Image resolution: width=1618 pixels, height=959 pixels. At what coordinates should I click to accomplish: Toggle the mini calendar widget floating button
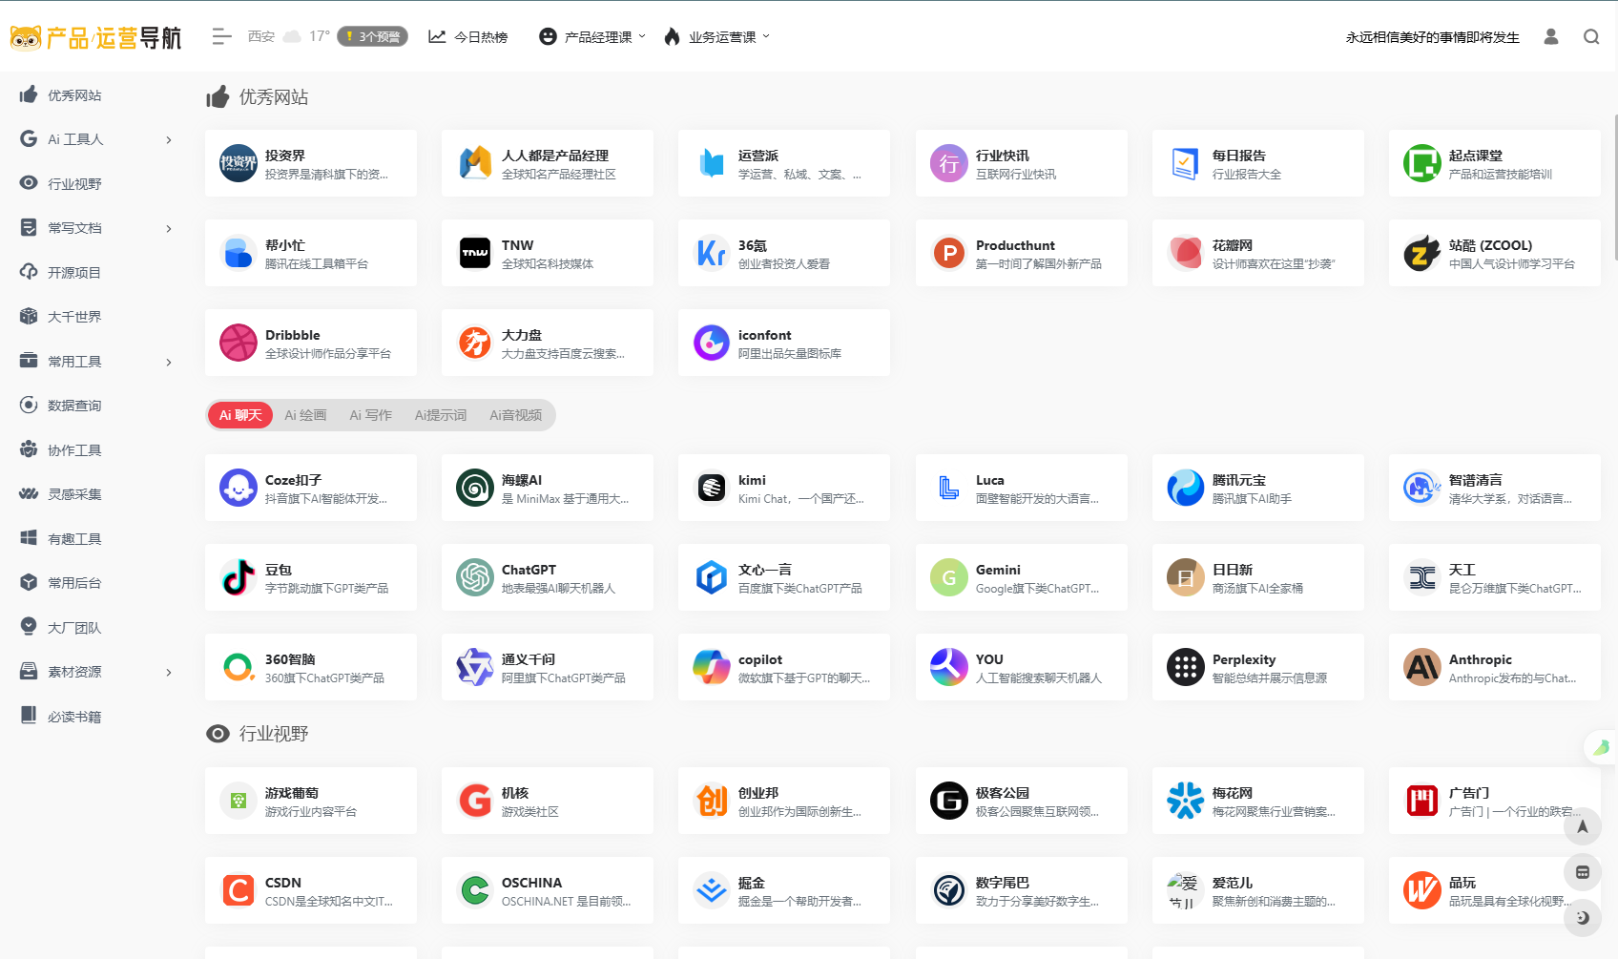click(x=1582, y=872)
